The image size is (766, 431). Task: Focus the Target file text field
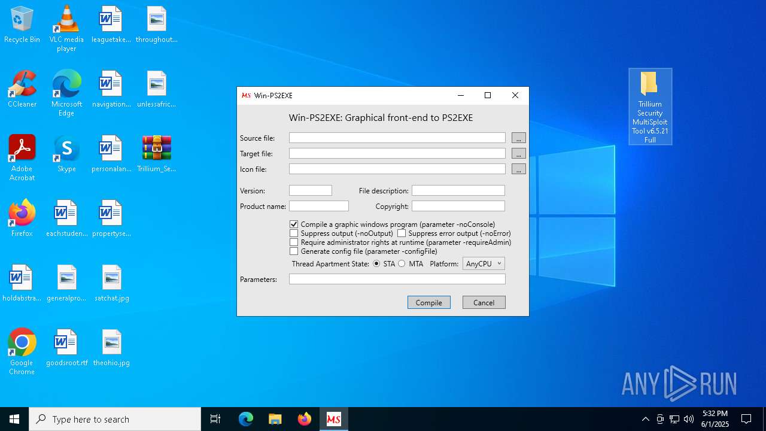point(397,153)
